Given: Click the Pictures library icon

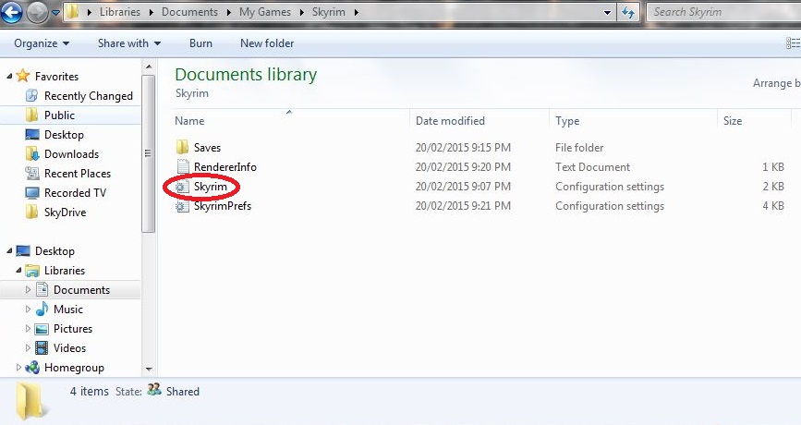Looking at the screenshot, I should coord(42,329).
